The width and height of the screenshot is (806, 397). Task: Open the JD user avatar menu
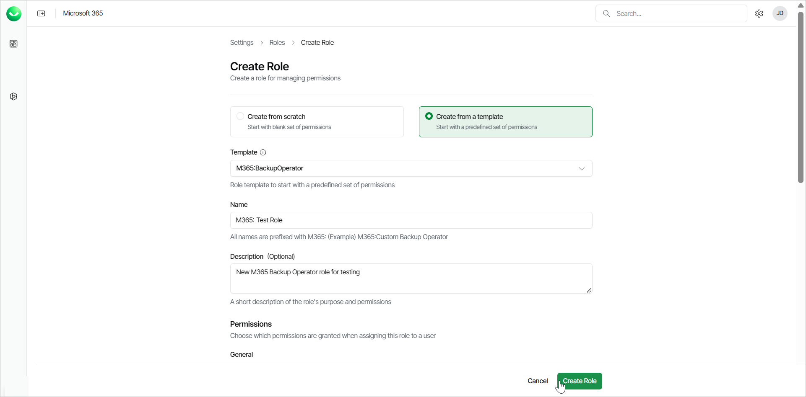pyautogui.click(x=780, y=13)
